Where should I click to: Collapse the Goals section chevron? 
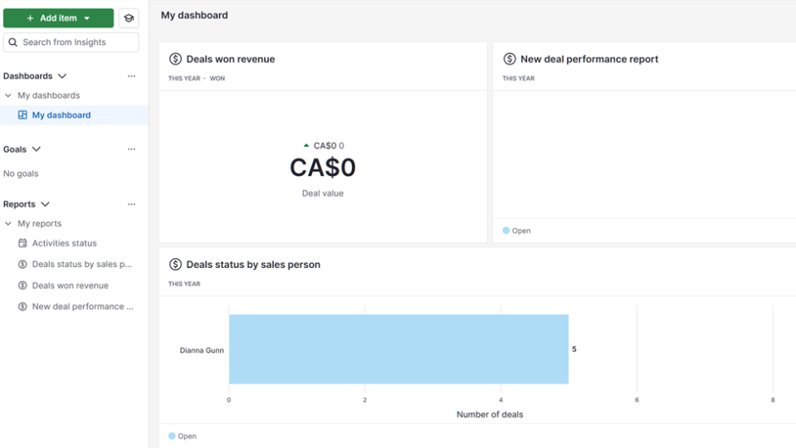(x=36, y=149)
